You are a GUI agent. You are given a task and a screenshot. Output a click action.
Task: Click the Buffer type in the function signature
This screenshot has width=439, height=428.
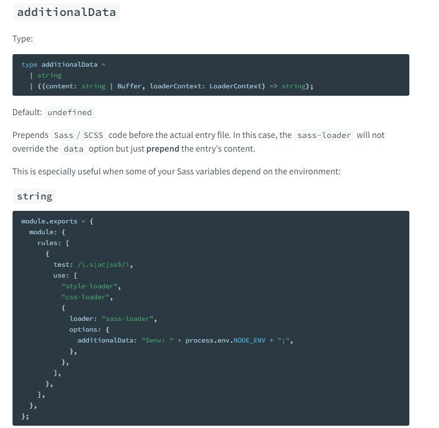(x=129, y=86)
